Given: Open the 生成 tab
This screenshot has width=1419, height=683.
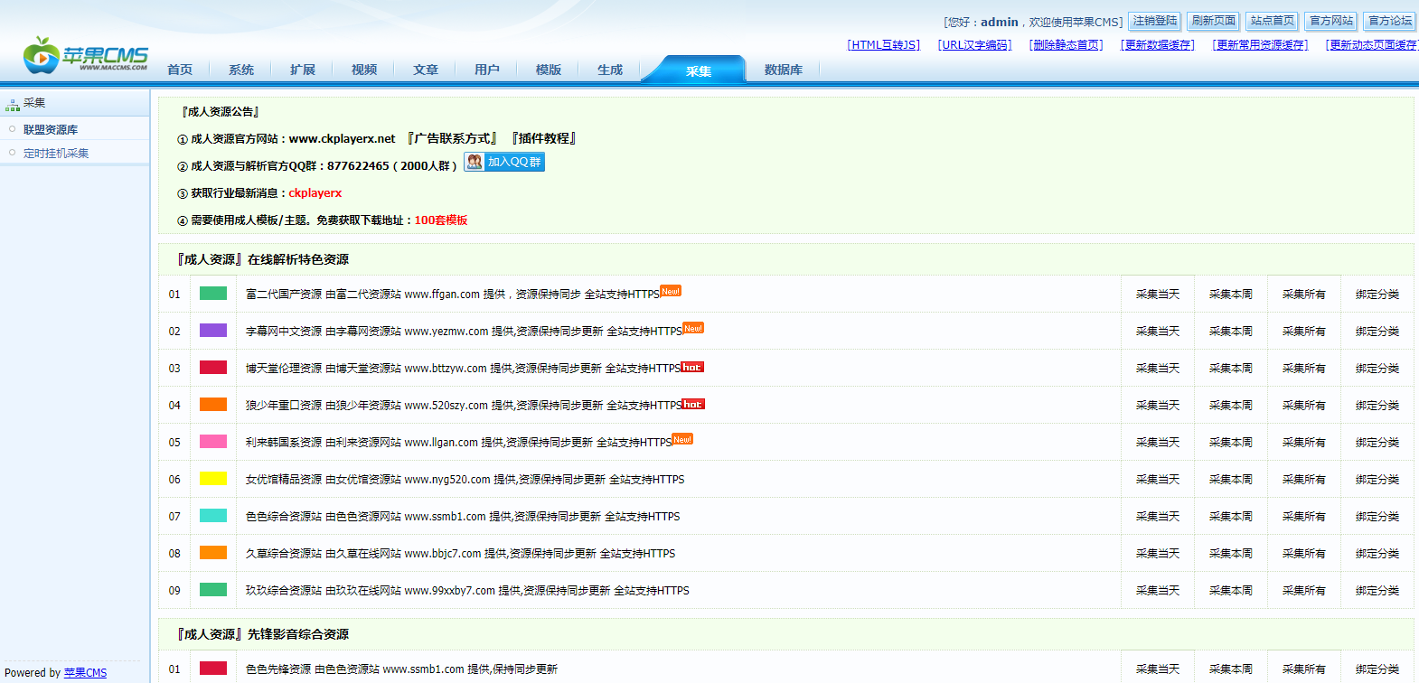Looking at the screenshot, I should pyautogui.click(x=610, y=70).
